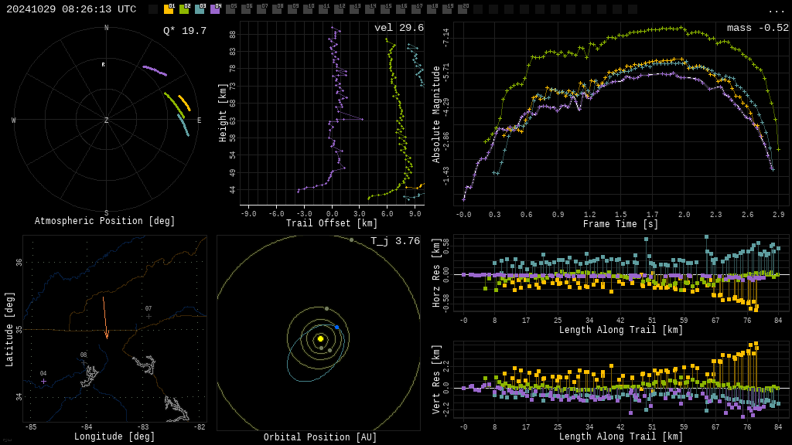Viewport: 792px width, 445px height.
Task: Click station 07 cross marker on map
Action: (148, 316)
